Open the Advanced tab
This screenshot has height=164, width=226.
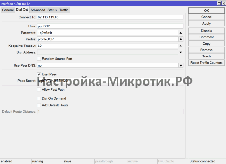(x=38, y=10)
